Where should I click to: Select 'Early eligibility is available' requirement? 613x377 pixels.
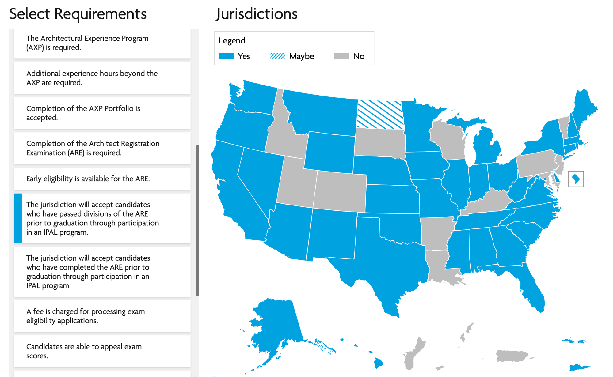102,179
